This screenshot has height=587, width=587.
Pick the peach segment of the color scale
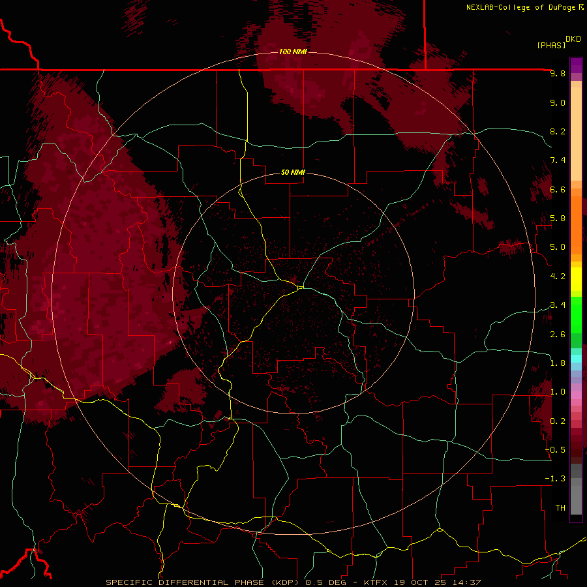click(576, 133)
